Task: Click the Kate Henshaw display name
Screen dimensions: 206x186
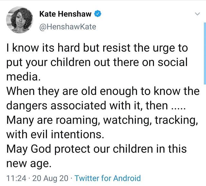Action: coord(65,14)
